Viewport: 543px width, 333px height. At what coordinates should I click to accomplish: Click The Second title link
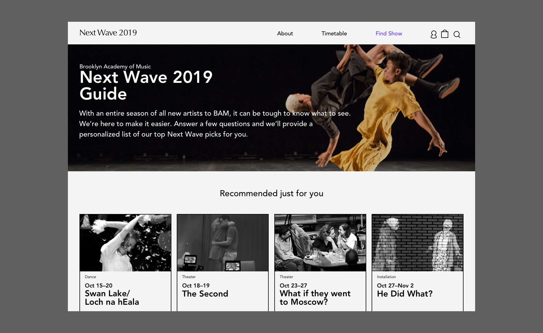pos(205,294)
